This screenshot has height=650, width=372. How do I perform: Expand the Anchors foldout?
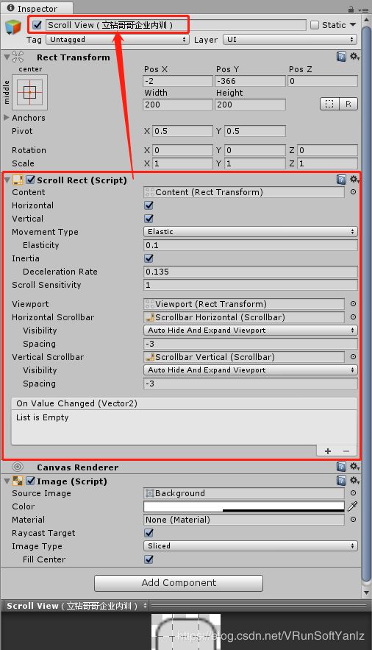(x=6, y=118)
